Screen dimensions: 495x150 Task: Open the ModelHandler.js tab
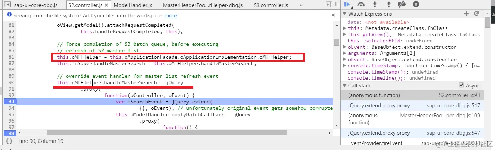pos(133,5)
